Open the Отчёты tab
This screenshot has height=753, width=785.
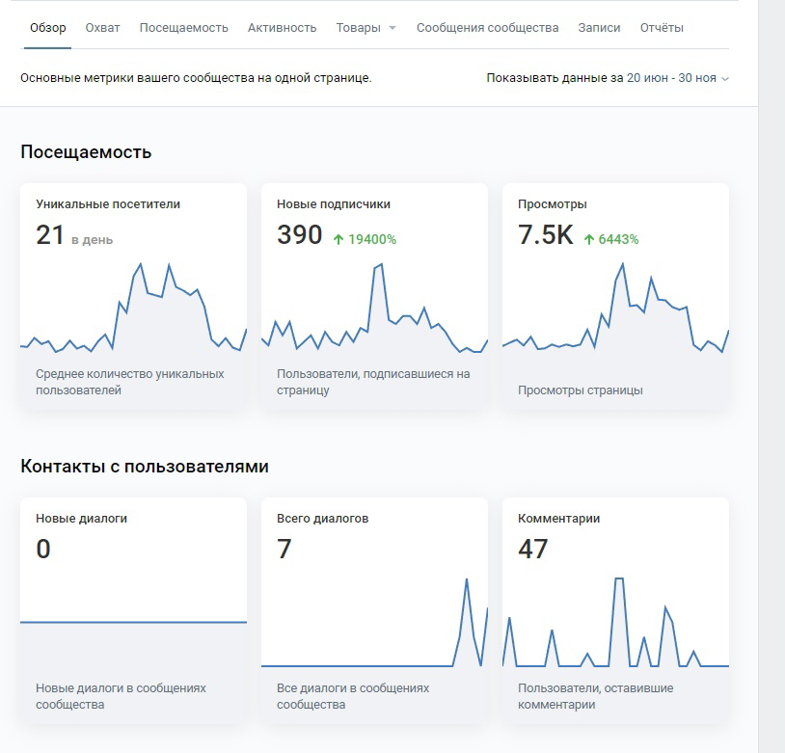pos(662,28)
